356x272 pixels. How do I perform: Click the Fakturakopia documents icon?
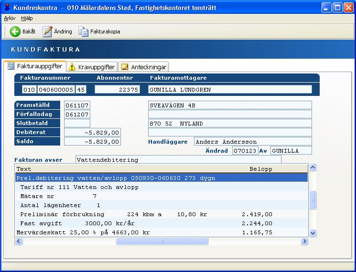(x=83, y=31)
